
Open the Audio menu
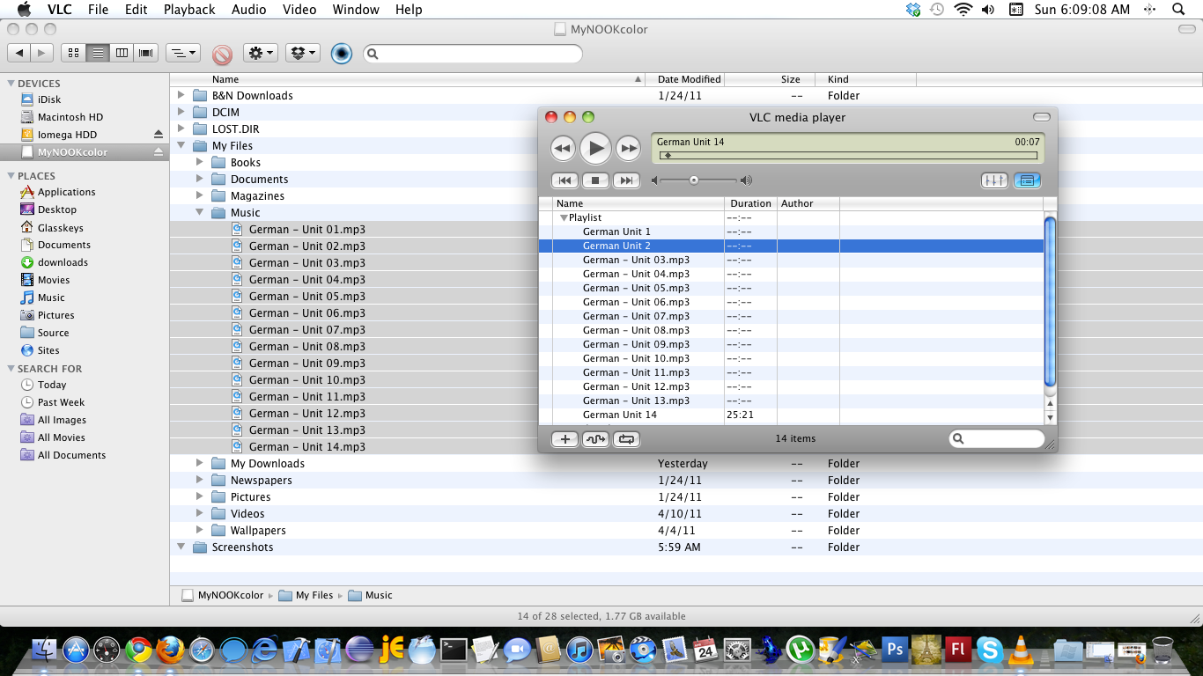pos(248,10)
